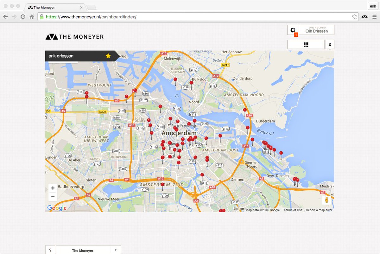The width and height of the screenshot is (380, 254).
Task: Toggle the yellow favorite star
Action: (108, 56)
